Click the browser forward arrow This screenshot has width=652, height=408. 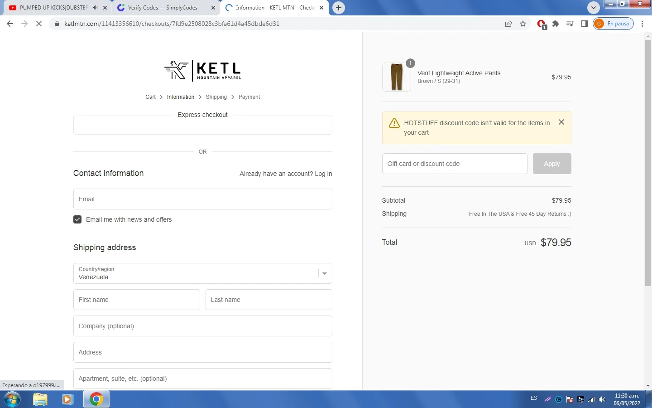pyautogui.click(x=24, y=24)
